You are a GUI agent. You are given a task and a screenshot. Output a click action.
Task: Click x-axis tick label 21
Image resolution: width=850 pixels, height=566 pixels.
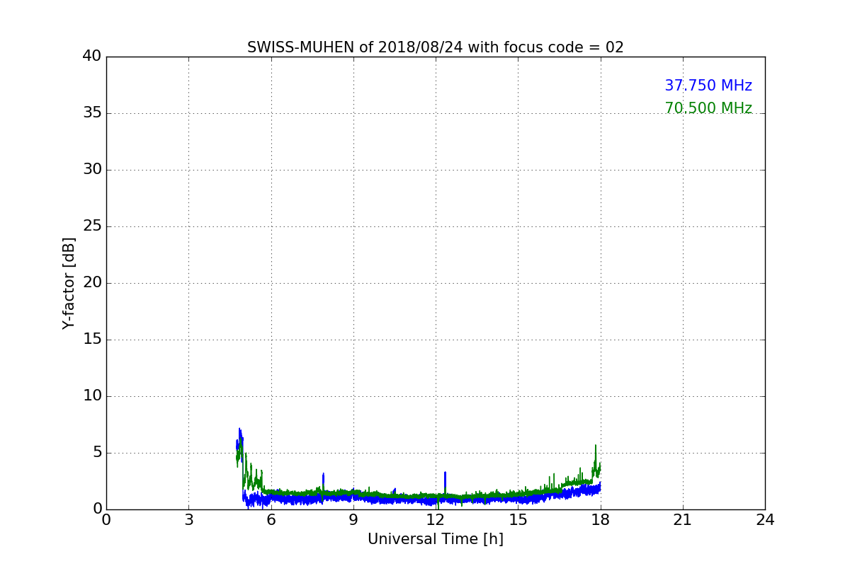(x=682, y=520)
